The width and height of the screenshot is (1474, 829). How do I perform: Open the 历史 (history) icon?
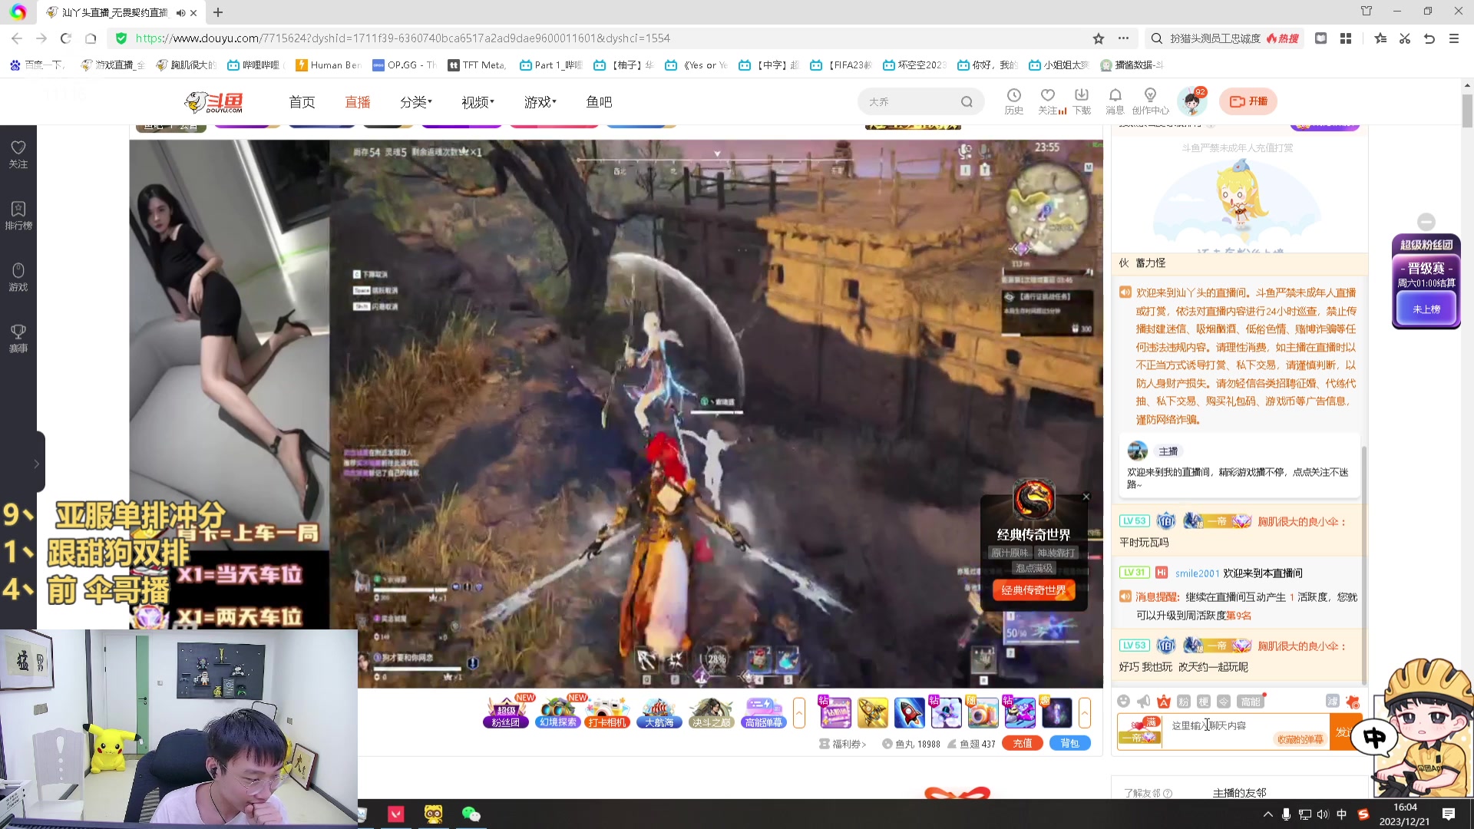(x=1013, y=101)
